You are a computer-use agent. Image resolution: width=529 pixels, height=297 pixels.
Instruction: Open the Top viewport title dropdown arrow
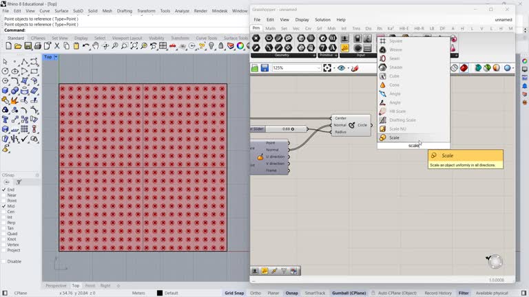point(56,57)
